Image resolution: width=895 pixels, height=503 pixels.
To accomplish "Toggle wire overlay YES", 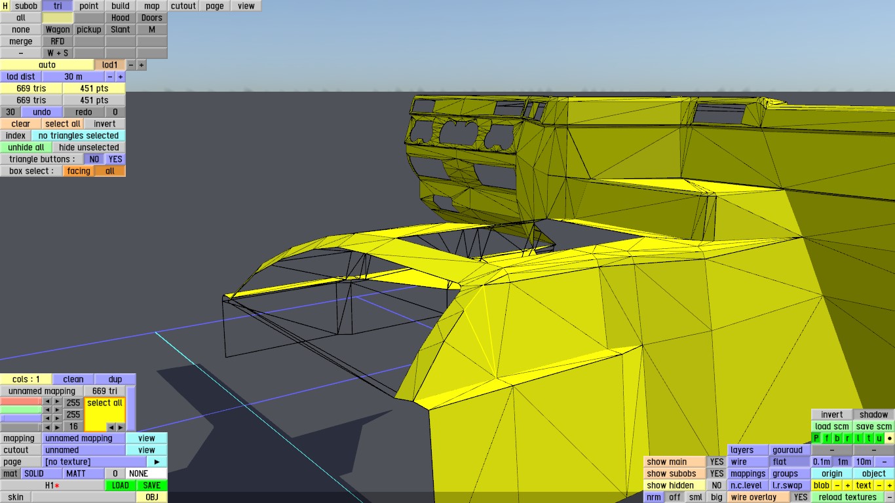I will 801,497.
